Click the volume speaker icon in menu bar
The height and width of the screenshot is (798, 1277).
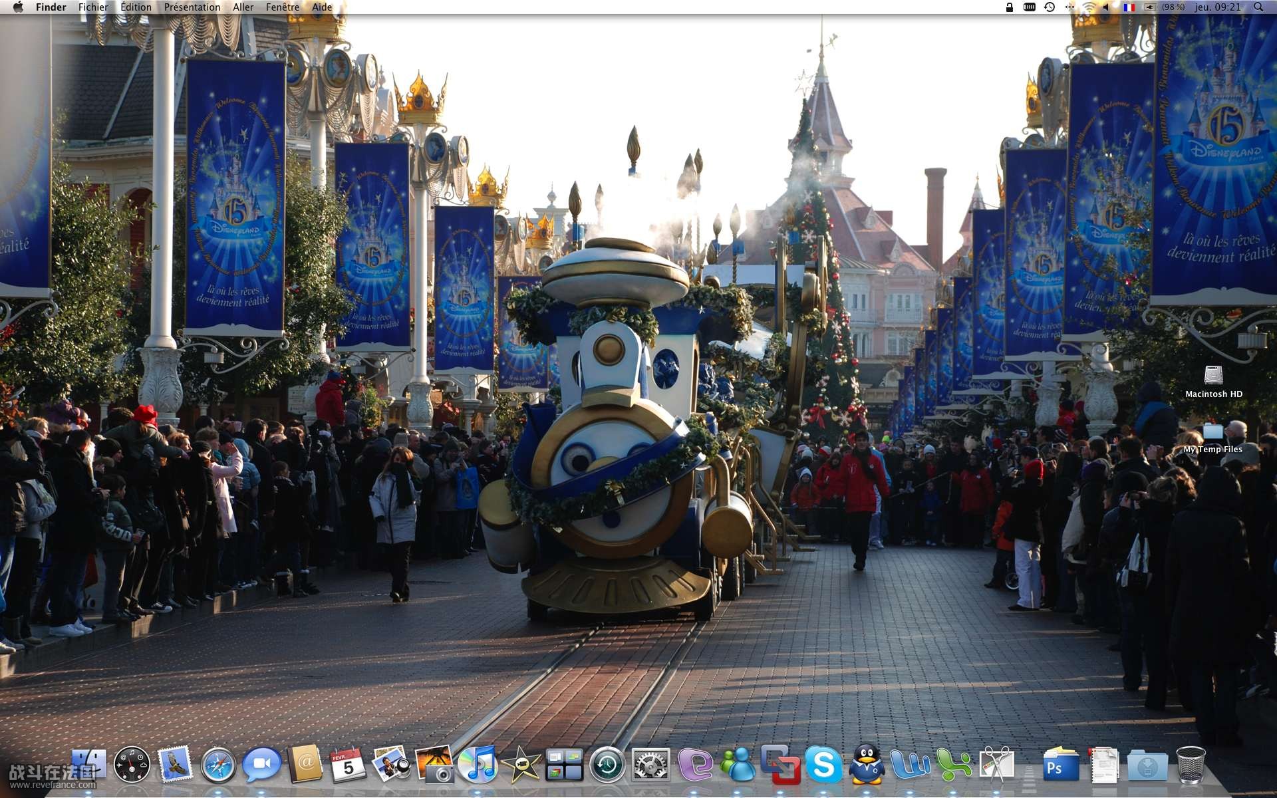[x=1106, y=7]
